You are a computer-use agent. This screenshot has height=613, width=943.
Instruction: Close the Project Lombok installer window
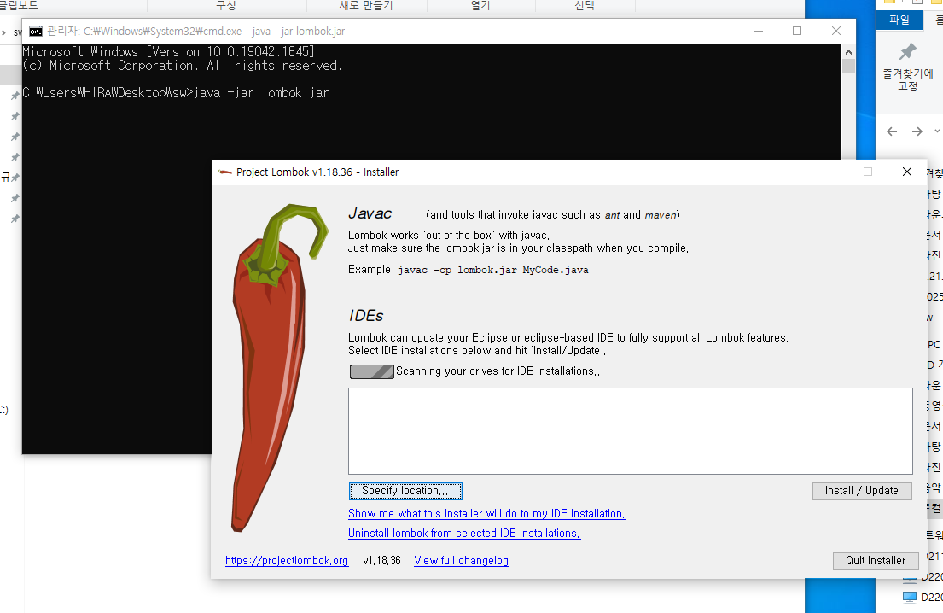pos(907,172)
